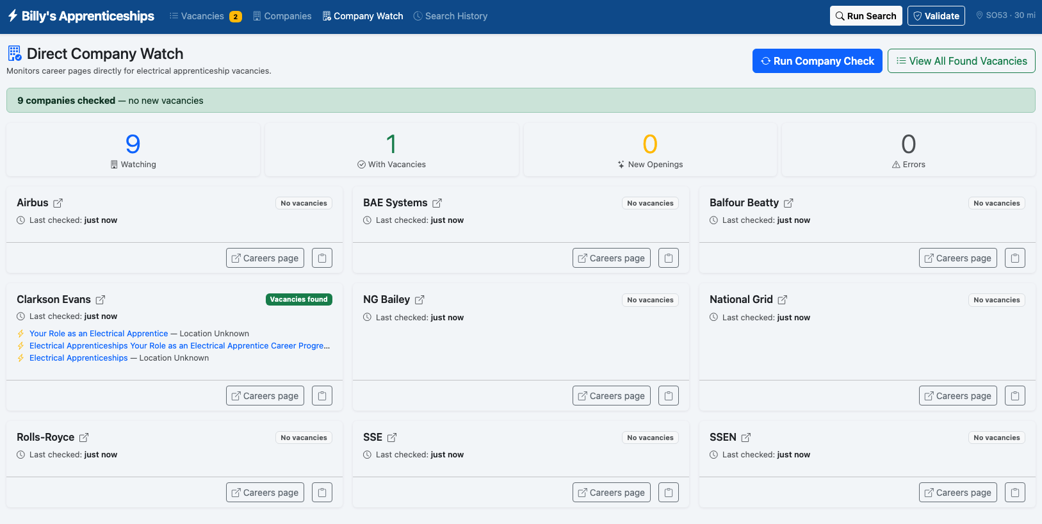Open BAE Systems Careers page
The image size is (1042, 524).
612,258
